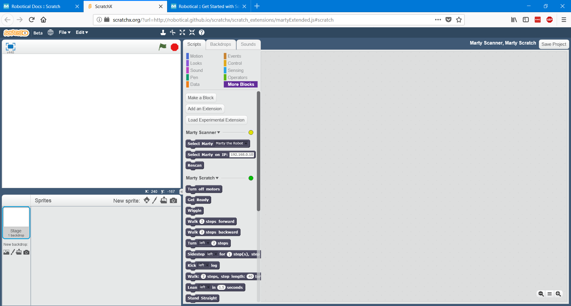Image resolution: width=571 pixels, height=306 pixels.
Task: Select the Delete scissors tool
Action: click(173, 32)
